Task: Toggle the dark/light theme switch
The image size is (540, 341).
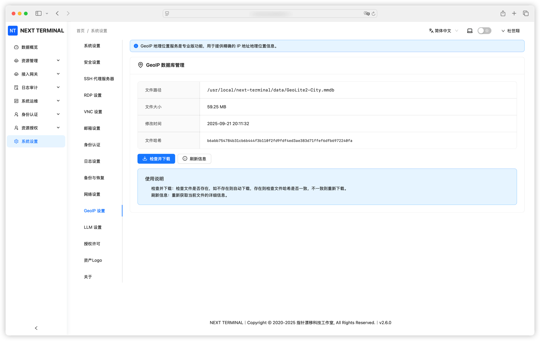Action: (484, 31)
